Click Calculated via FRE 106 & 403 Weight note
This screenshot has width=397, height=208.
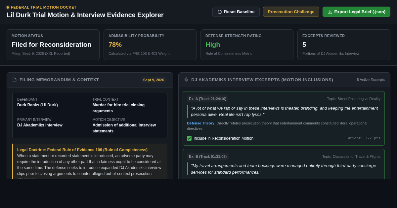coord(139,53)
